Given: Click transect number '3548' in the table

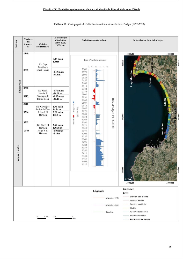Looking at the screenshot, I should [x=26, y=131].
